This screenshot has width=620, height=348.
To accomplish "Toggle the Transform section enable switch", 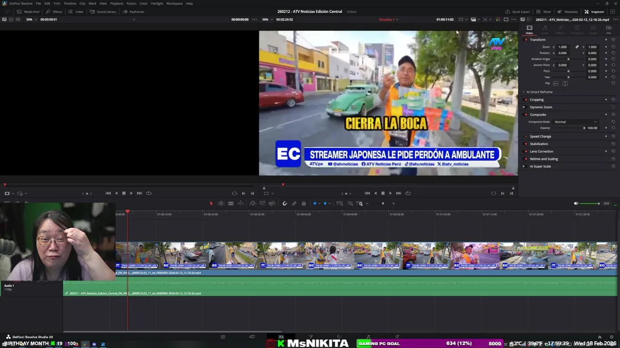I will [526, 40].
